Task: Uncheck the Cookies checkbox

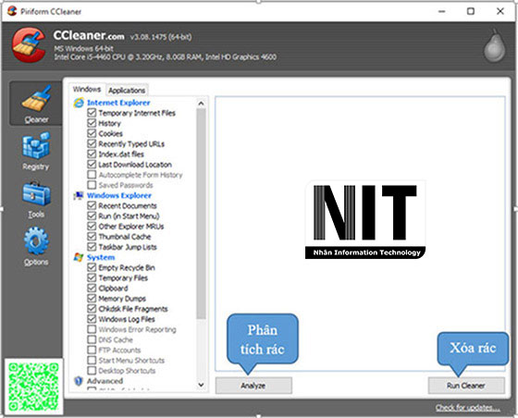Action: 92,133
